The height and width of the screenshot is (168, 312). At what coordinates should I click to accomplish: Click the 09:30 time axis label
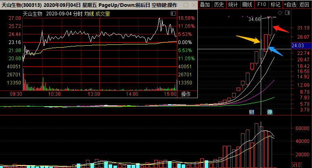[x=16, y=94]
